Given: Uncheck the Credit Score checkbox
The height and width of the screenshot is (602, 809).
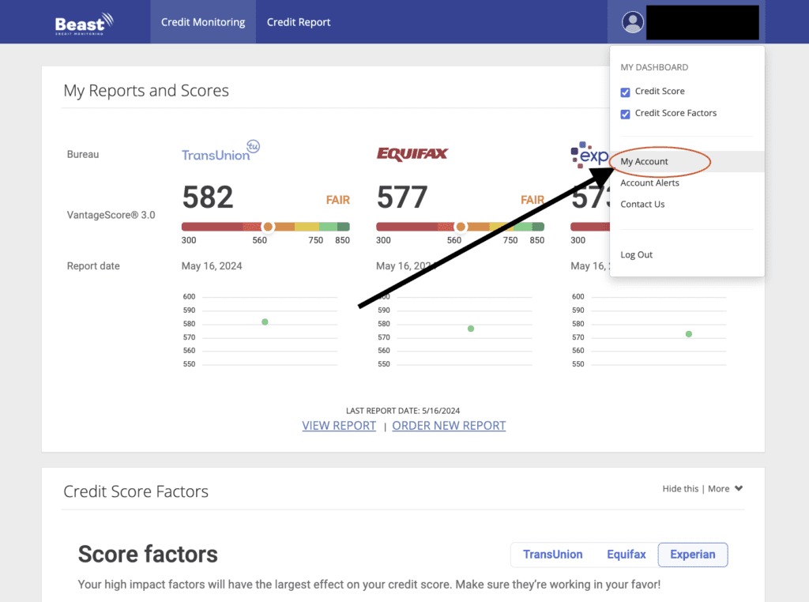Looking at the screenshot, I should (625, 92).
